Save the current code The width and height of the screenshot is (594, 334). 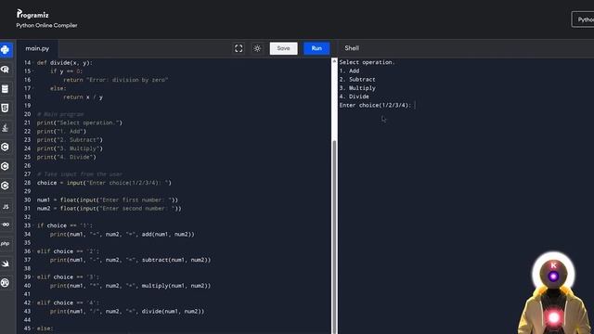(283, 48)
